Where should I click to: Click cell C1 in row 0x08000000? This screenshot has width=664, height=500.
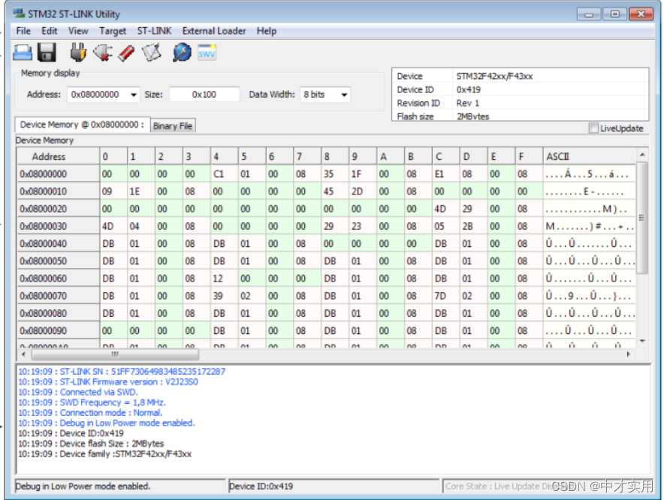(224, 174)
